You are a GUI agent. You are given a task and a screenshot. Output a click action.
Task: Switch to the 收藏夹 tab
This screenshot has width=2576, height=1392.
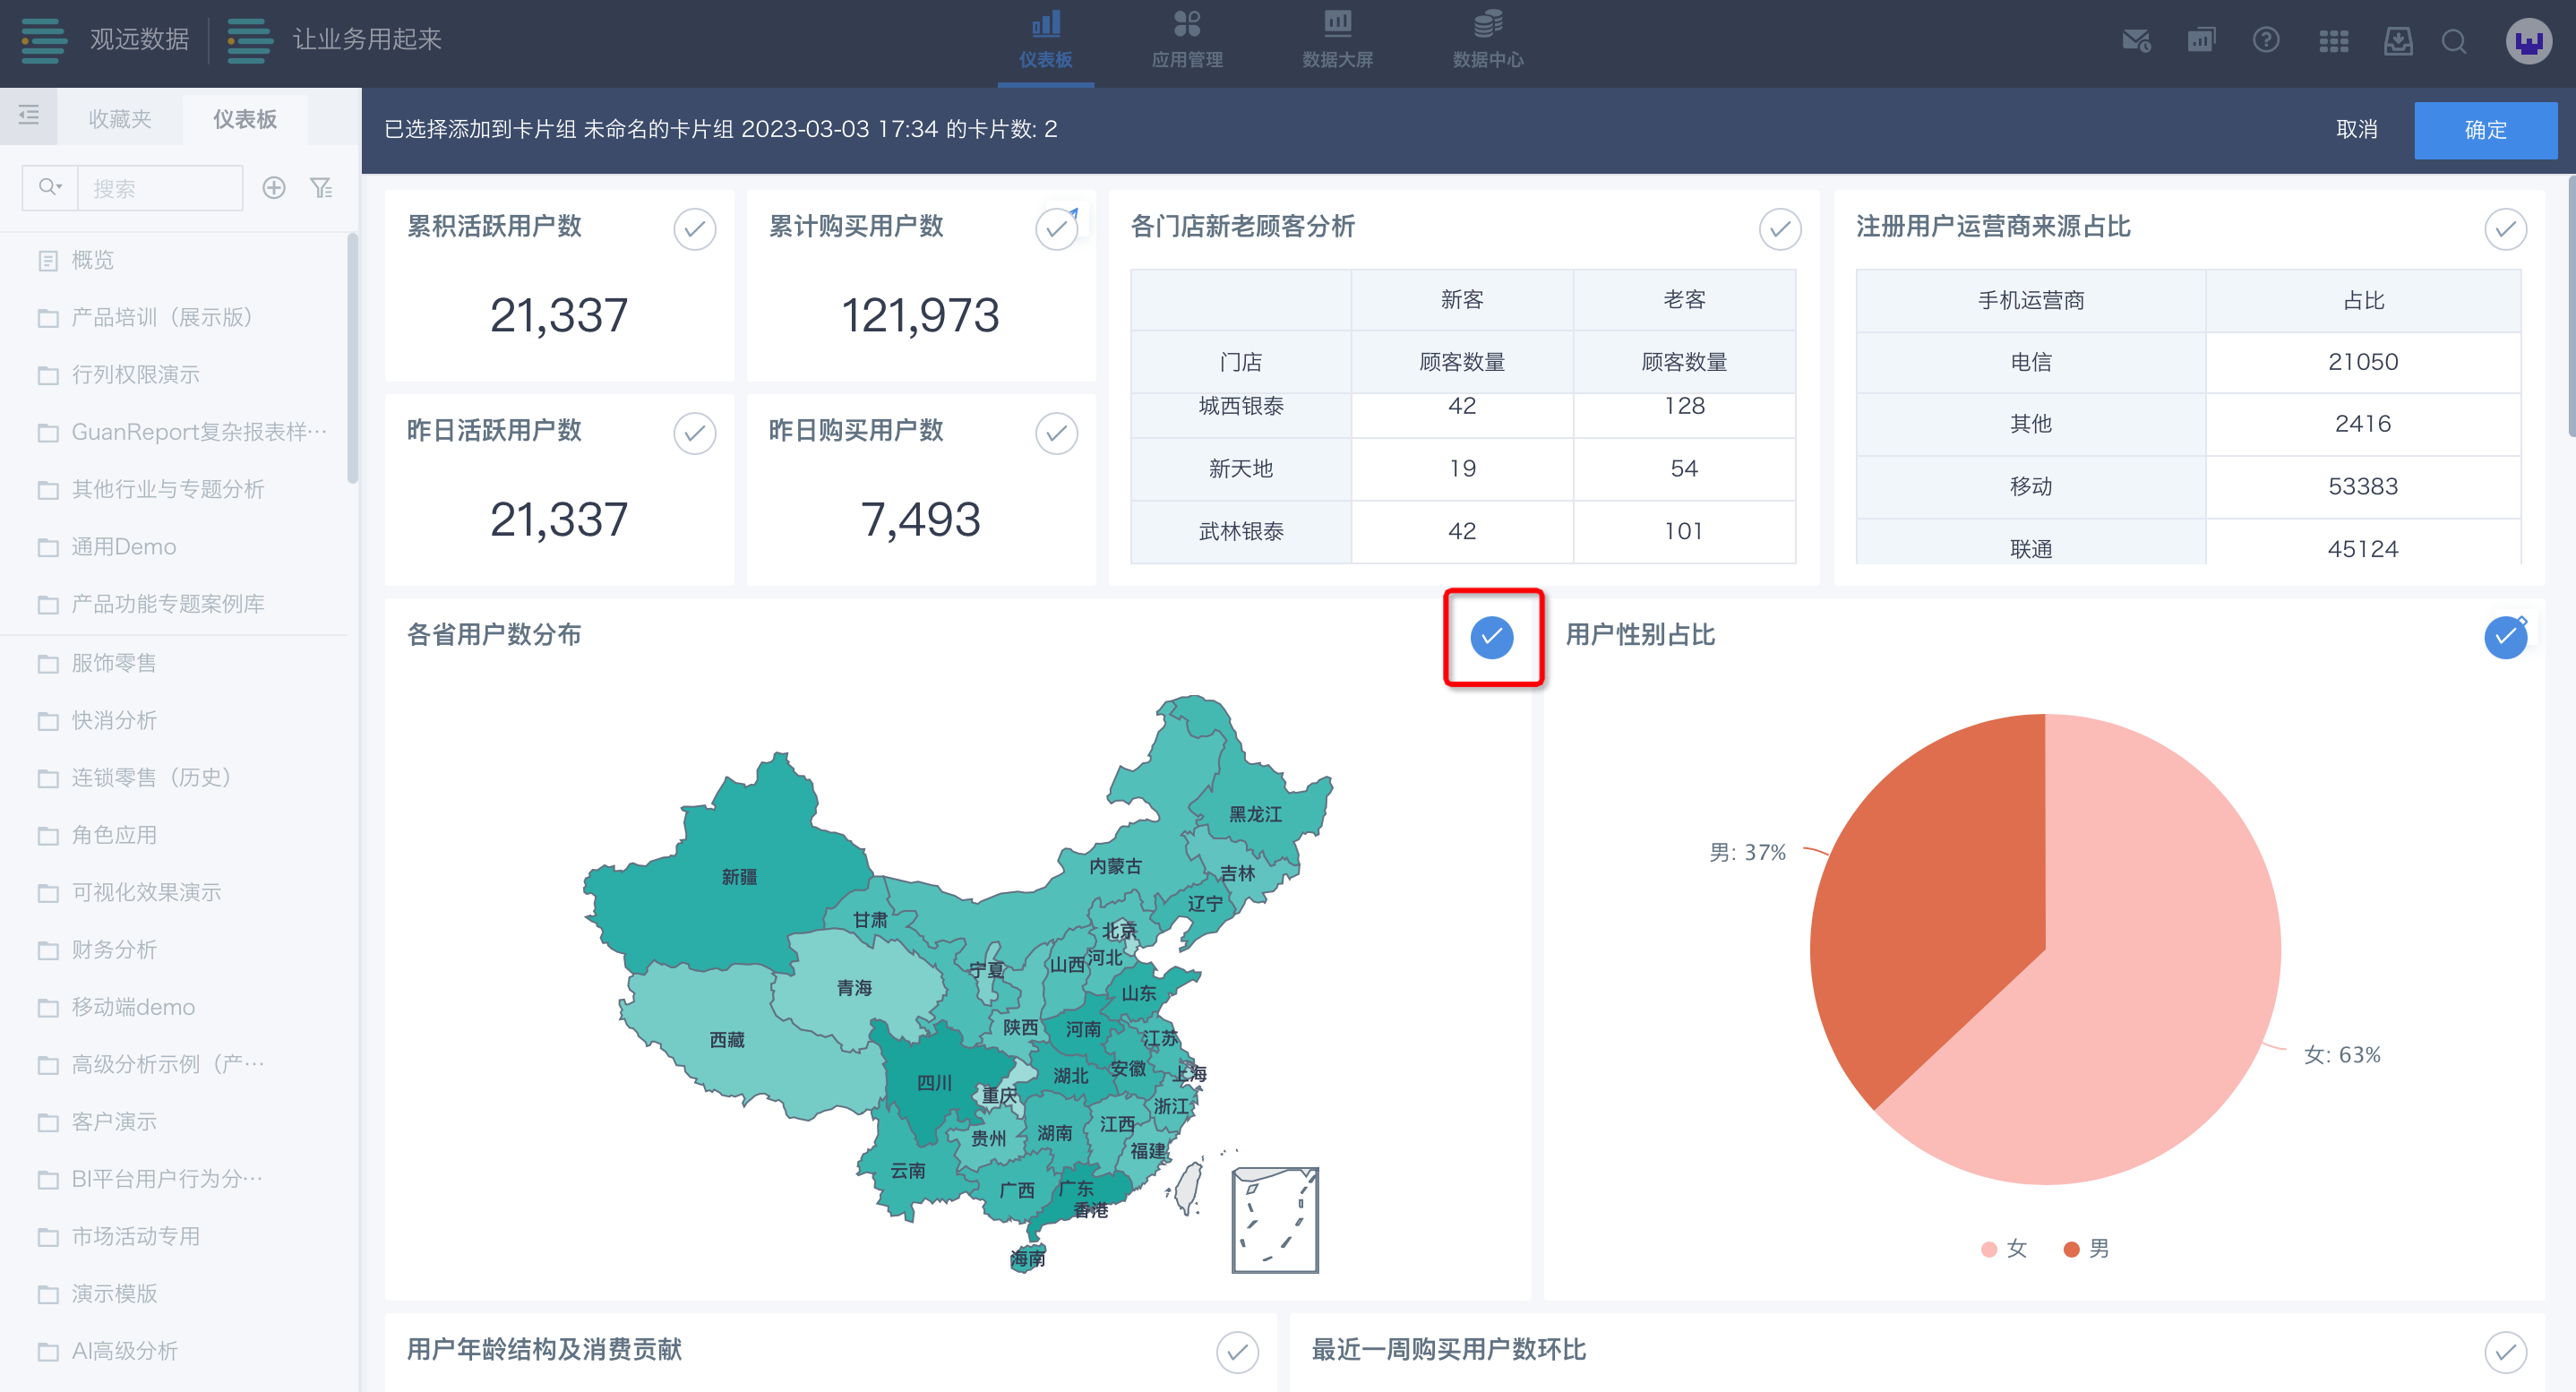(x=120, y=119)
